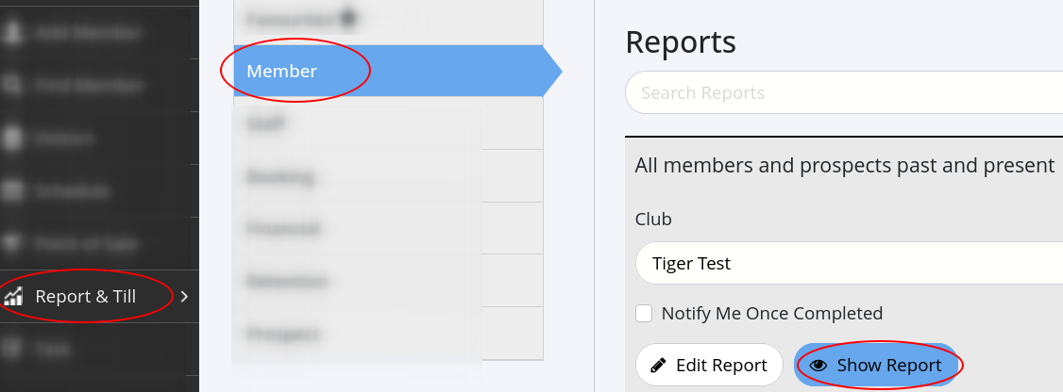This screenshot has height=392, width=1063.
Task: Click the Add Member person icon
Action: 13,32
